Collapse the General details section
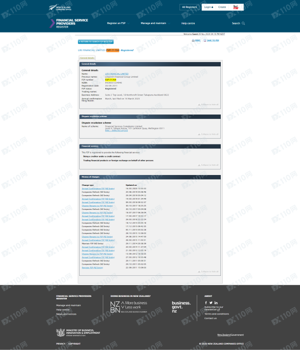Screen dimensions: 300x350 [208, 105]
